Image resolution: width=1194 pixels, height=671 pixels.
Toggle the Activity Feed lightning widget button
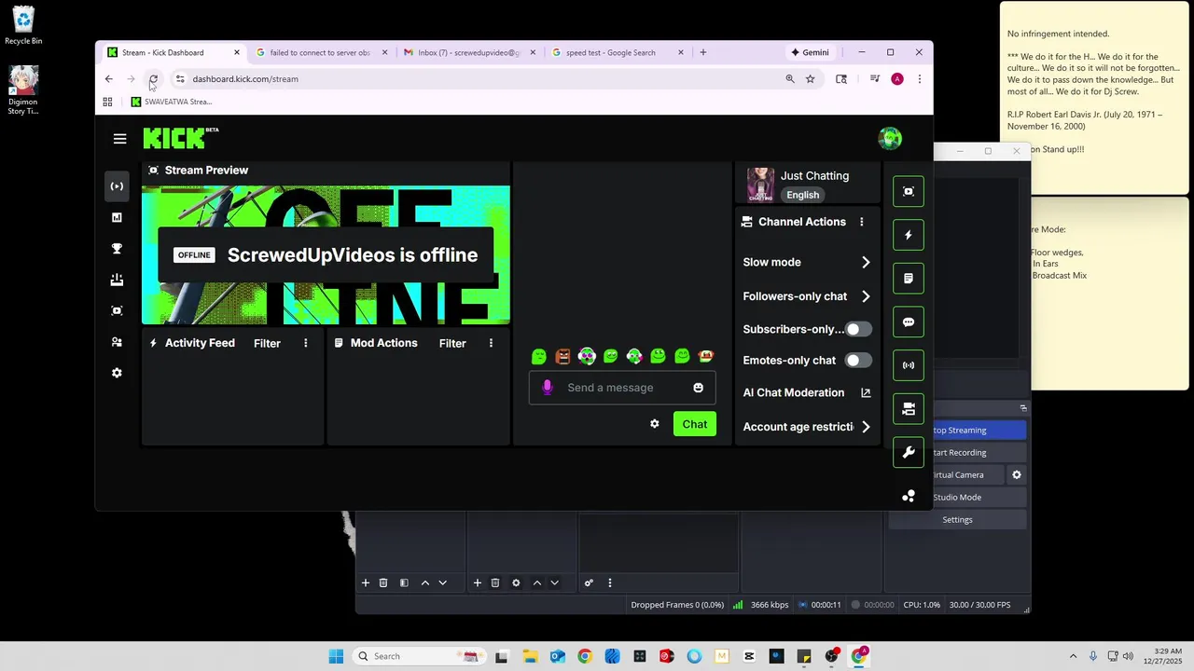909,235
